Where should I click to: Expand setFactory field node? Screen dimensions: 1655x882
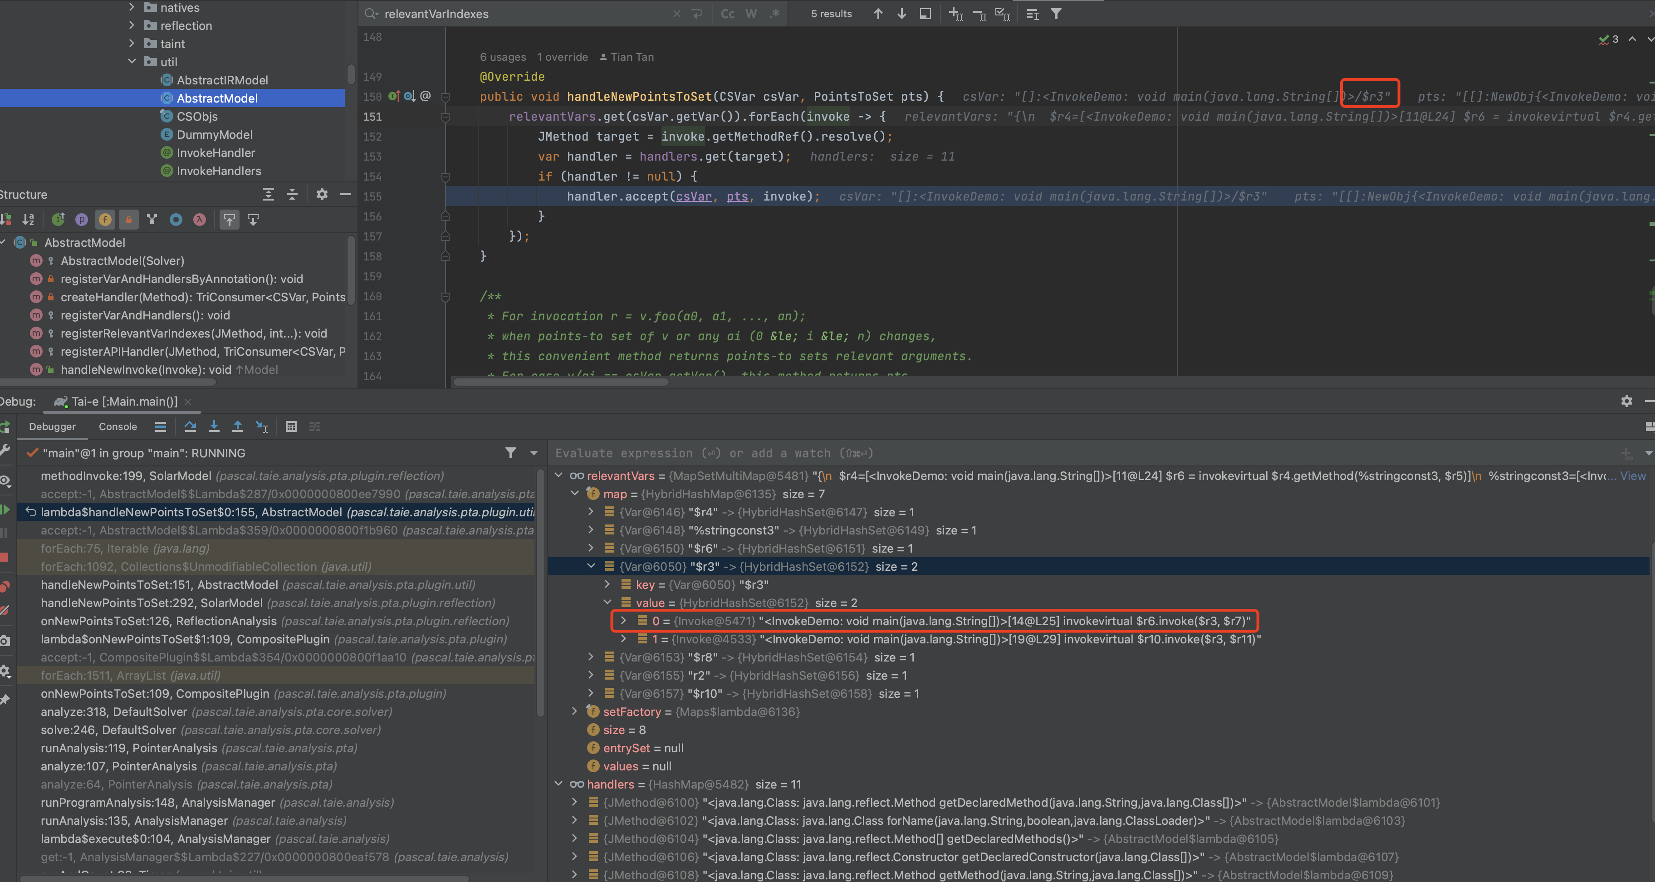point(574,711)
